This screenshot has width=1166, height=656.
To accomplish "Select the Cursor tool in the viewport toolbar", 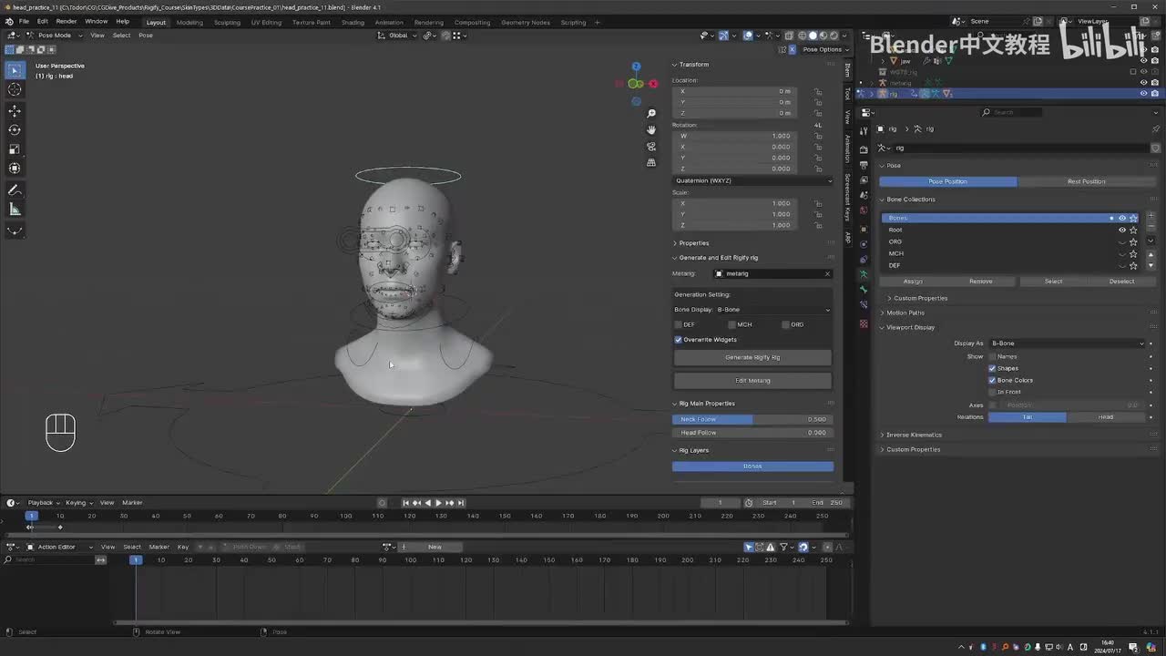I will click(15, 89).
